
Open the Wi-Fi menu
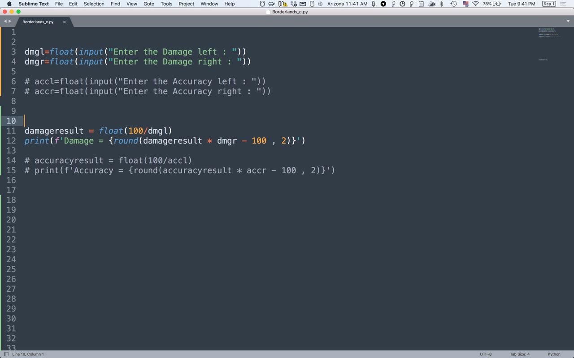point(476,4)
